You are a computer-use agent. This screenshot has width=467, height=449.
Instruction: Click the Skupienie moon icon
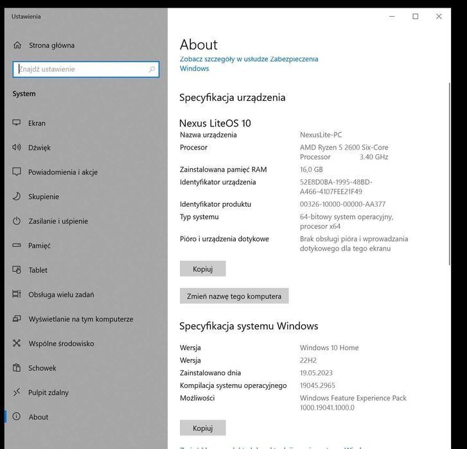(17, 196)
